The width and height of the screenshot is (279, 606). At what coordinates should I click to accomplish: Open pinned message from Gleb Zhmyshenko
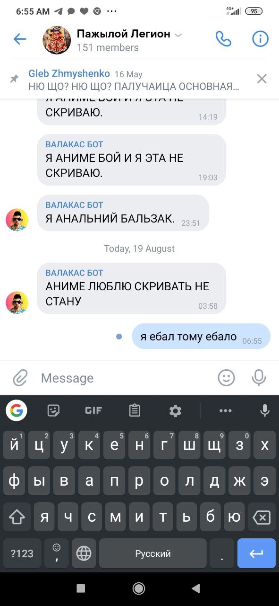click(134, 80)
